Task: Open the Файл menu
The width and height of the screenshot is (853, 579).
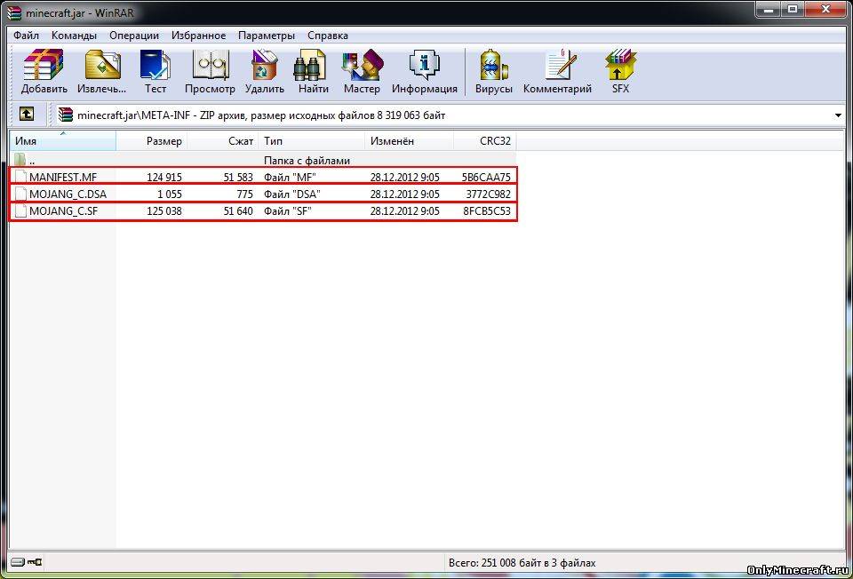Action: pos(26,36)
